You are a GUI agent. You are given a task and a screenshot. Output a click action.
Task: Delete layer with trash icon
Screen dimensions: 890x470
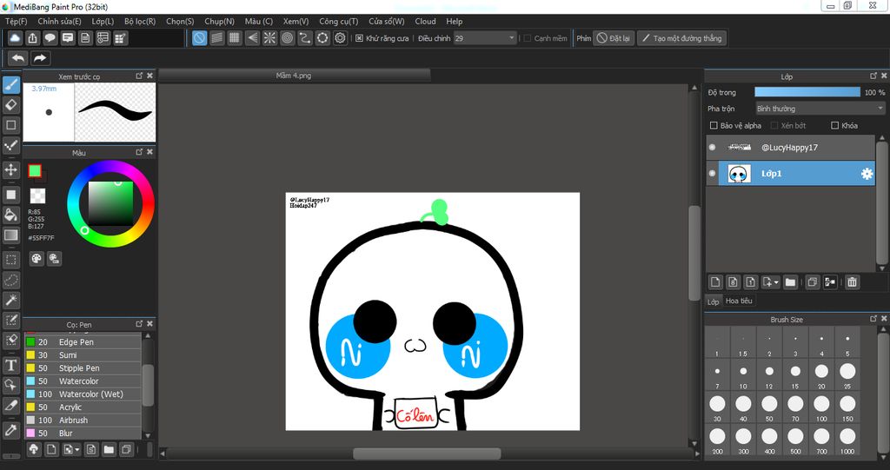(852, 281)
